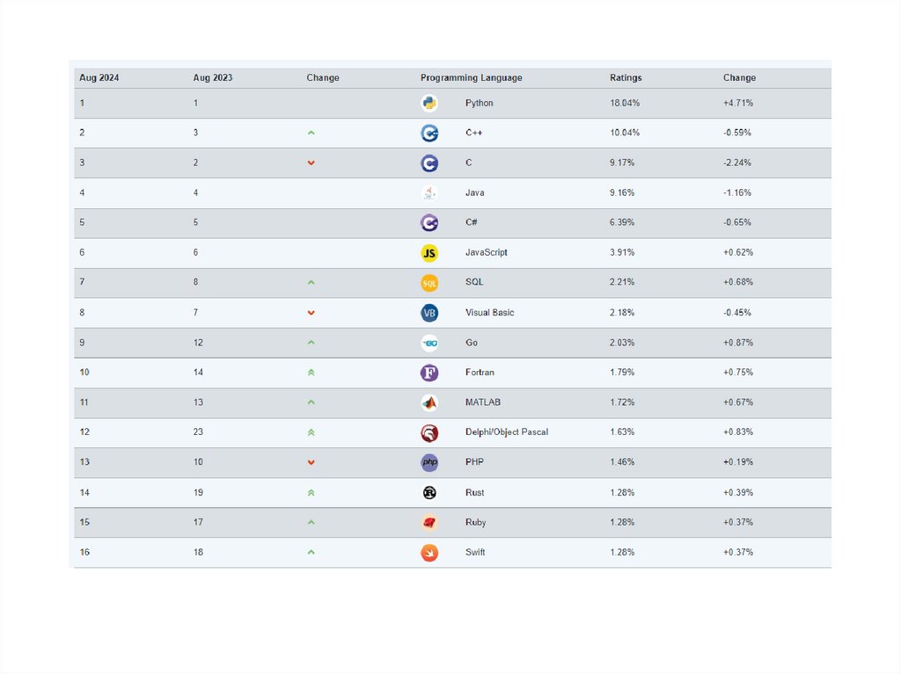Click the Go gopher icon

[429, 343]
